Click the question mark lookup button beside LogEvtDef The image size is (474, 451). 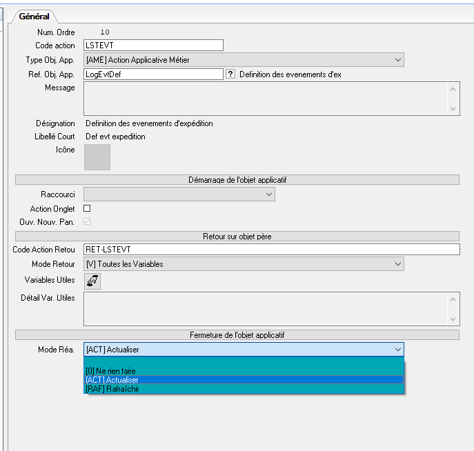(230, 74)
